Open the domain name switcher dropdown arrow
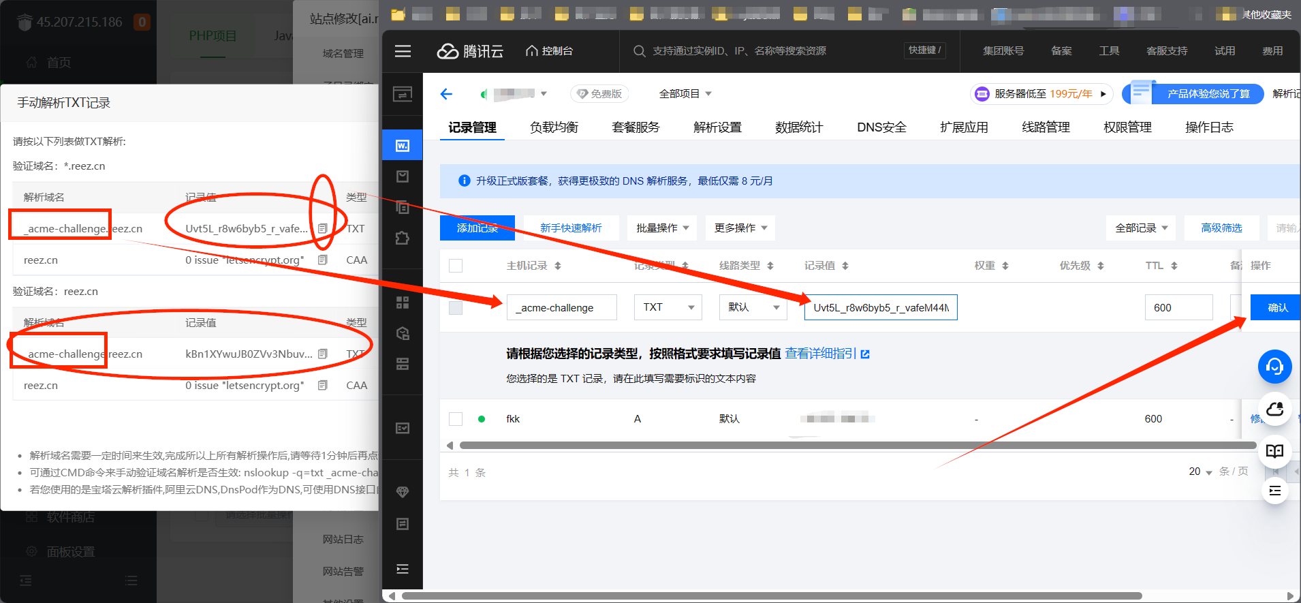The width and height of the screenshot is (1301, 603). click(544, 94)
